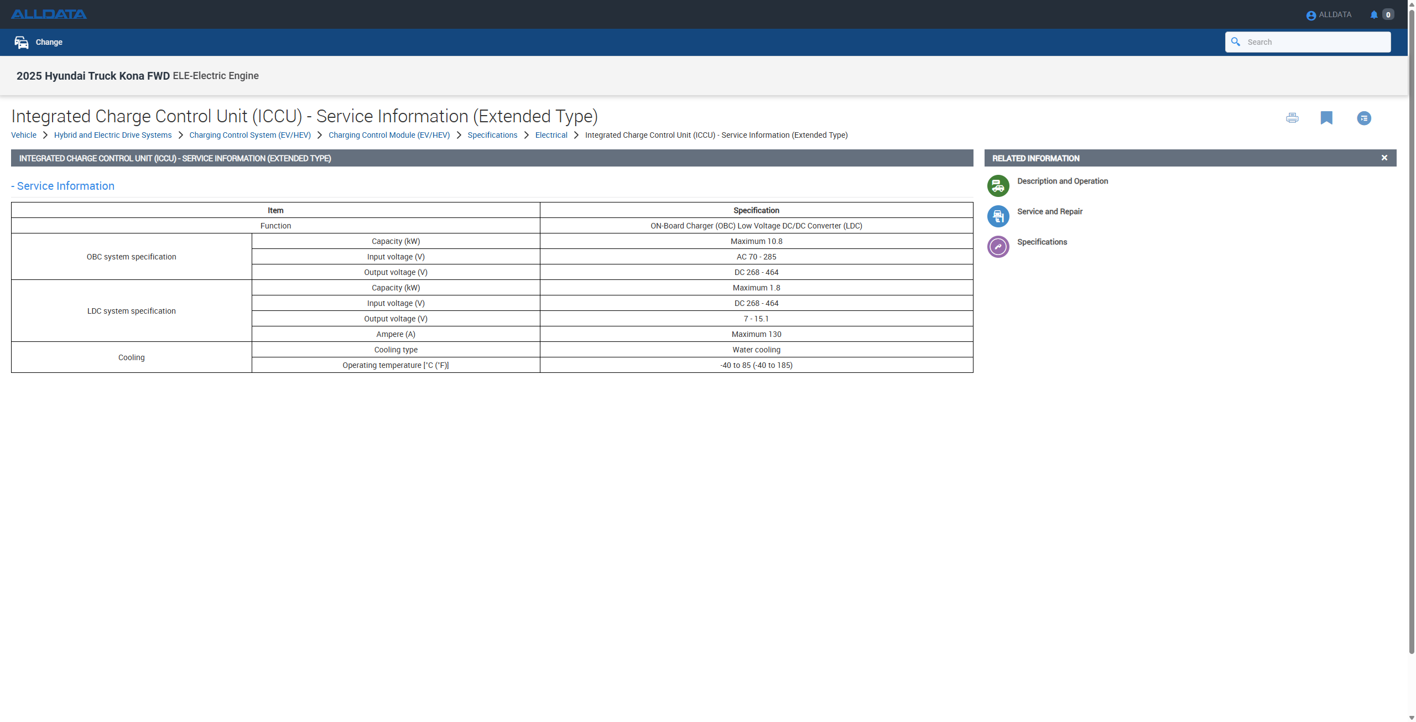Image resolution: width=1416 pixels, height=722 pixels.
Task: Navigate to Charging Control System (EV/HEV)
Action: [250, 136]
